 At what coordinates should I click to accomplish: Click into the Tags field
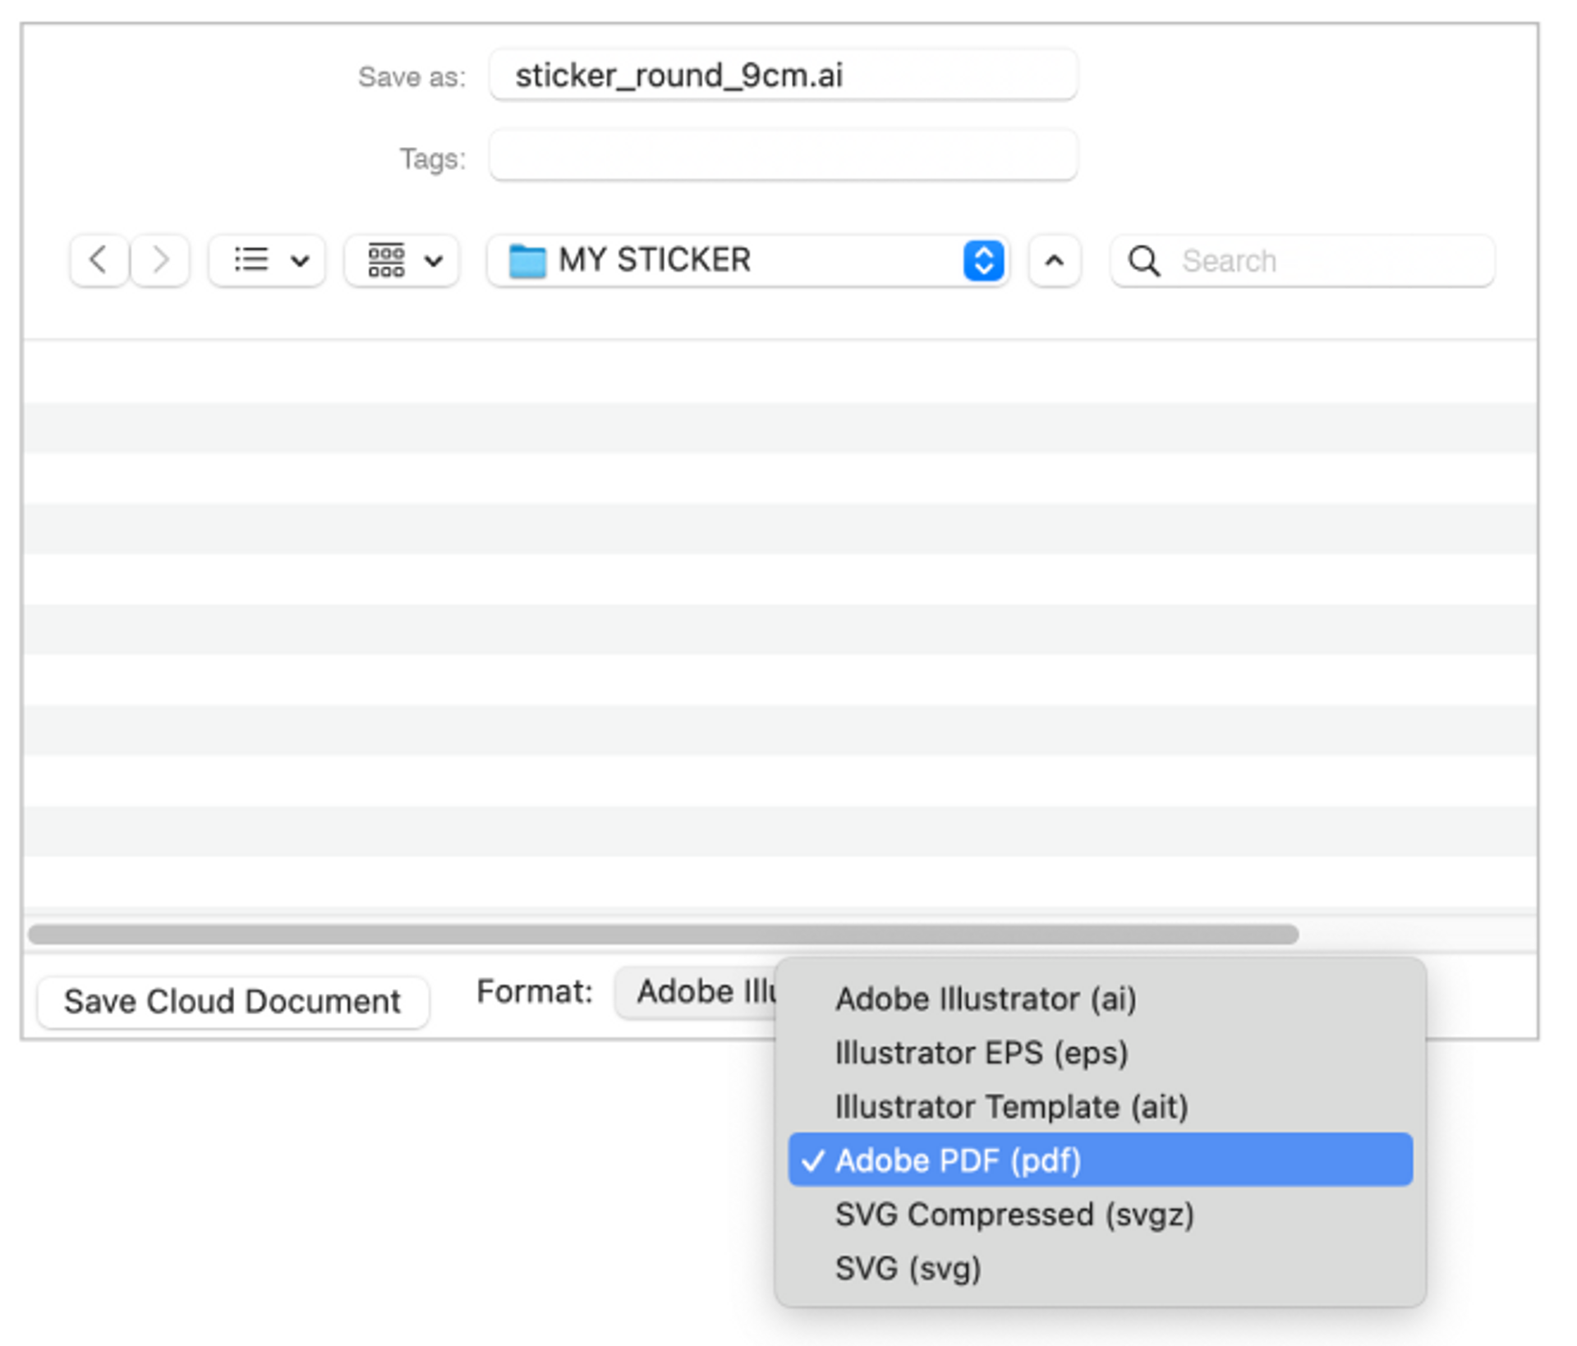coord(782,156)
